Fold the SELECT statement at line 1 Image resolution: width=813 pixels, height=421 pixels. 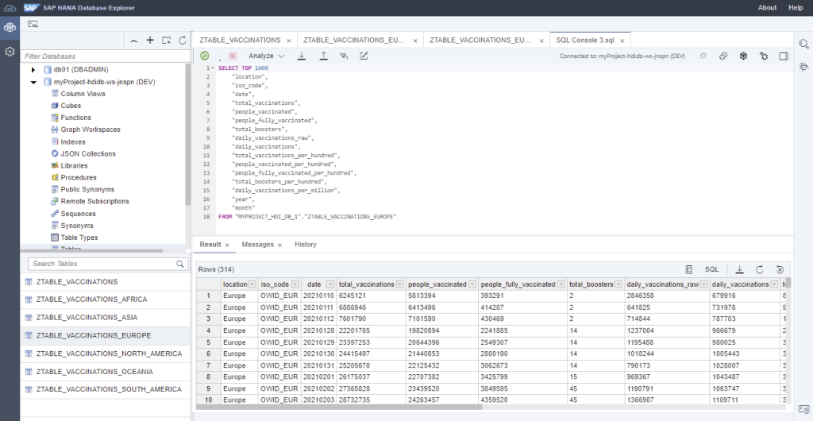click(213, 68)
